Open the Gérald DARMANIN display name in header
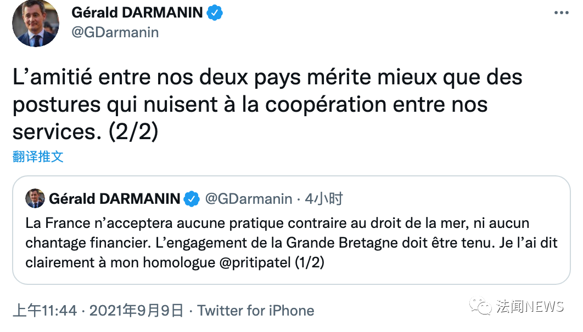This screenshot has width=583, height=332. pyautogui.click(x=137, y=13)
